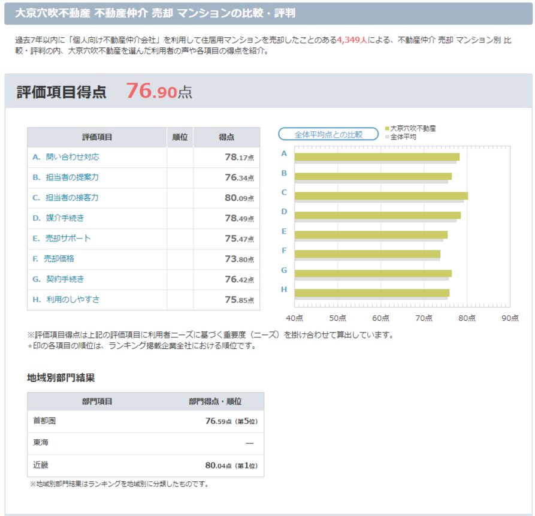The width and height of the screenshot is (535, 516).
Task: Click the 順位 column header
Action: pos(180,137)
